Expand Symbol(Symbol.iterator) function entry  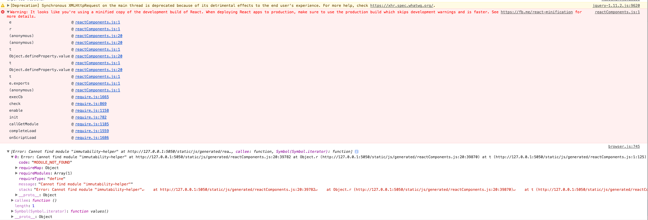[x=12, y=212]
